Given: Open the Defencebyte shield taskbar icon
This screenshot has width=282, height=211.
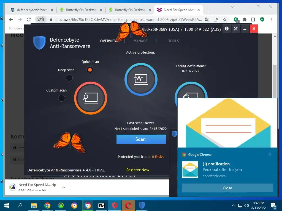Looking at the screenshot, I should tap(142, 206).
